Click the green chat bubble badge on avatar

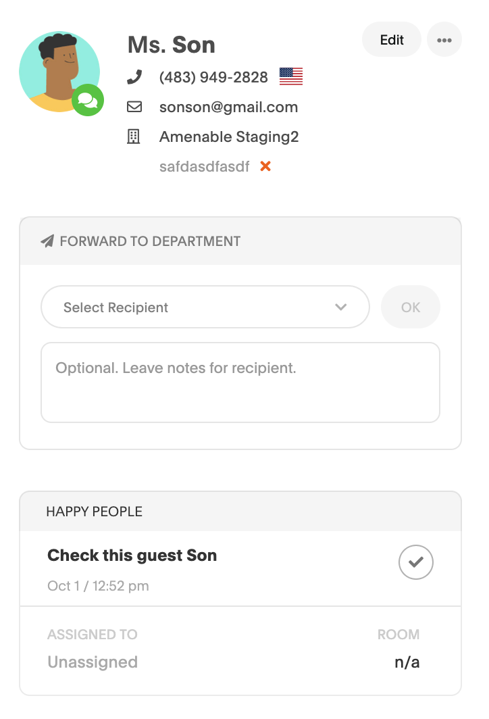(88, 100)
